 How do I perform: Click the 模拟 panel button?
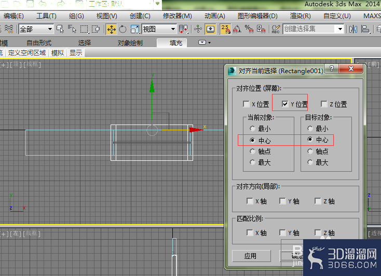pos(58,53)
